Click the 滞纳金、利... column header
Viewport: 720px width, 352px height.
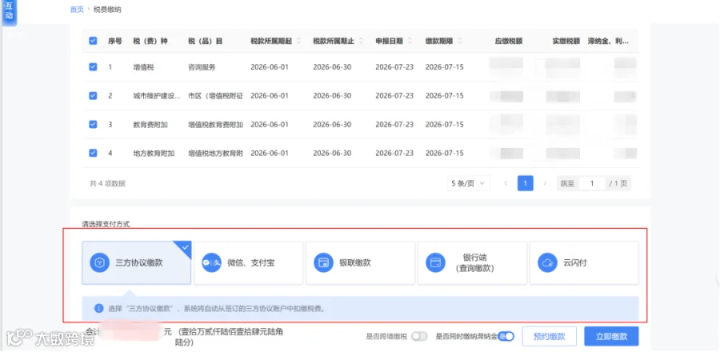(x=608, y=41)
